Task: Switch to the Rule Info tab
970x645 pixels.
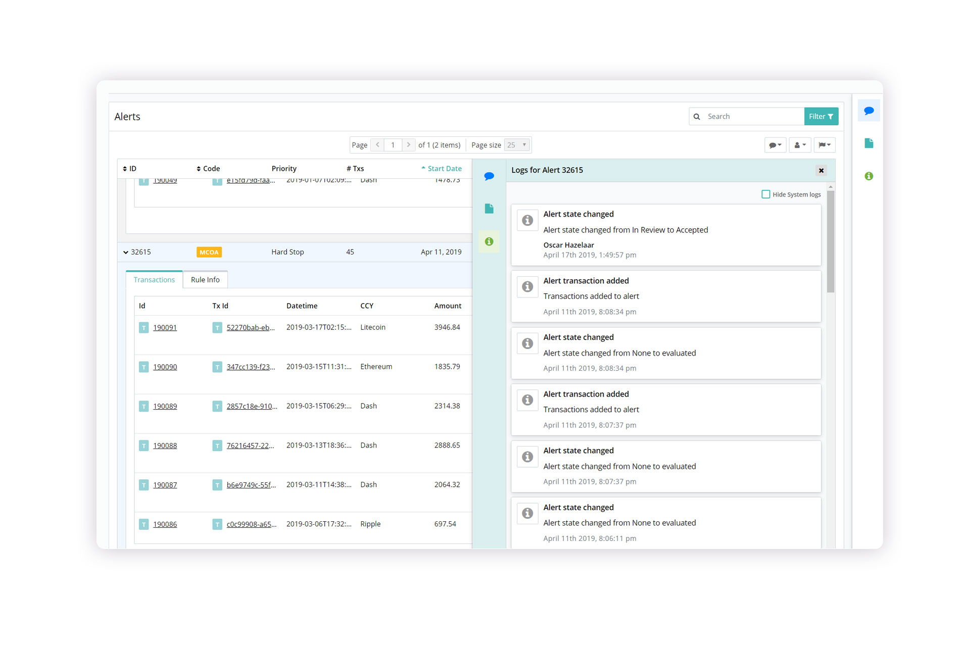Action: pos(205,280)
